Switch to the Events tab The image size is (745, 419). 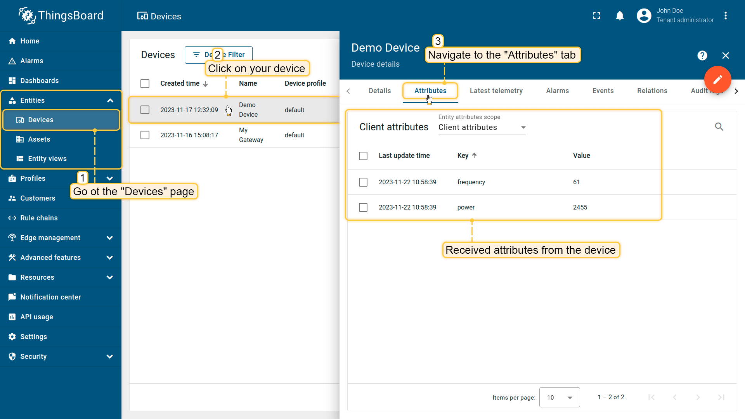pyautogui.click(x=603, y=91)
